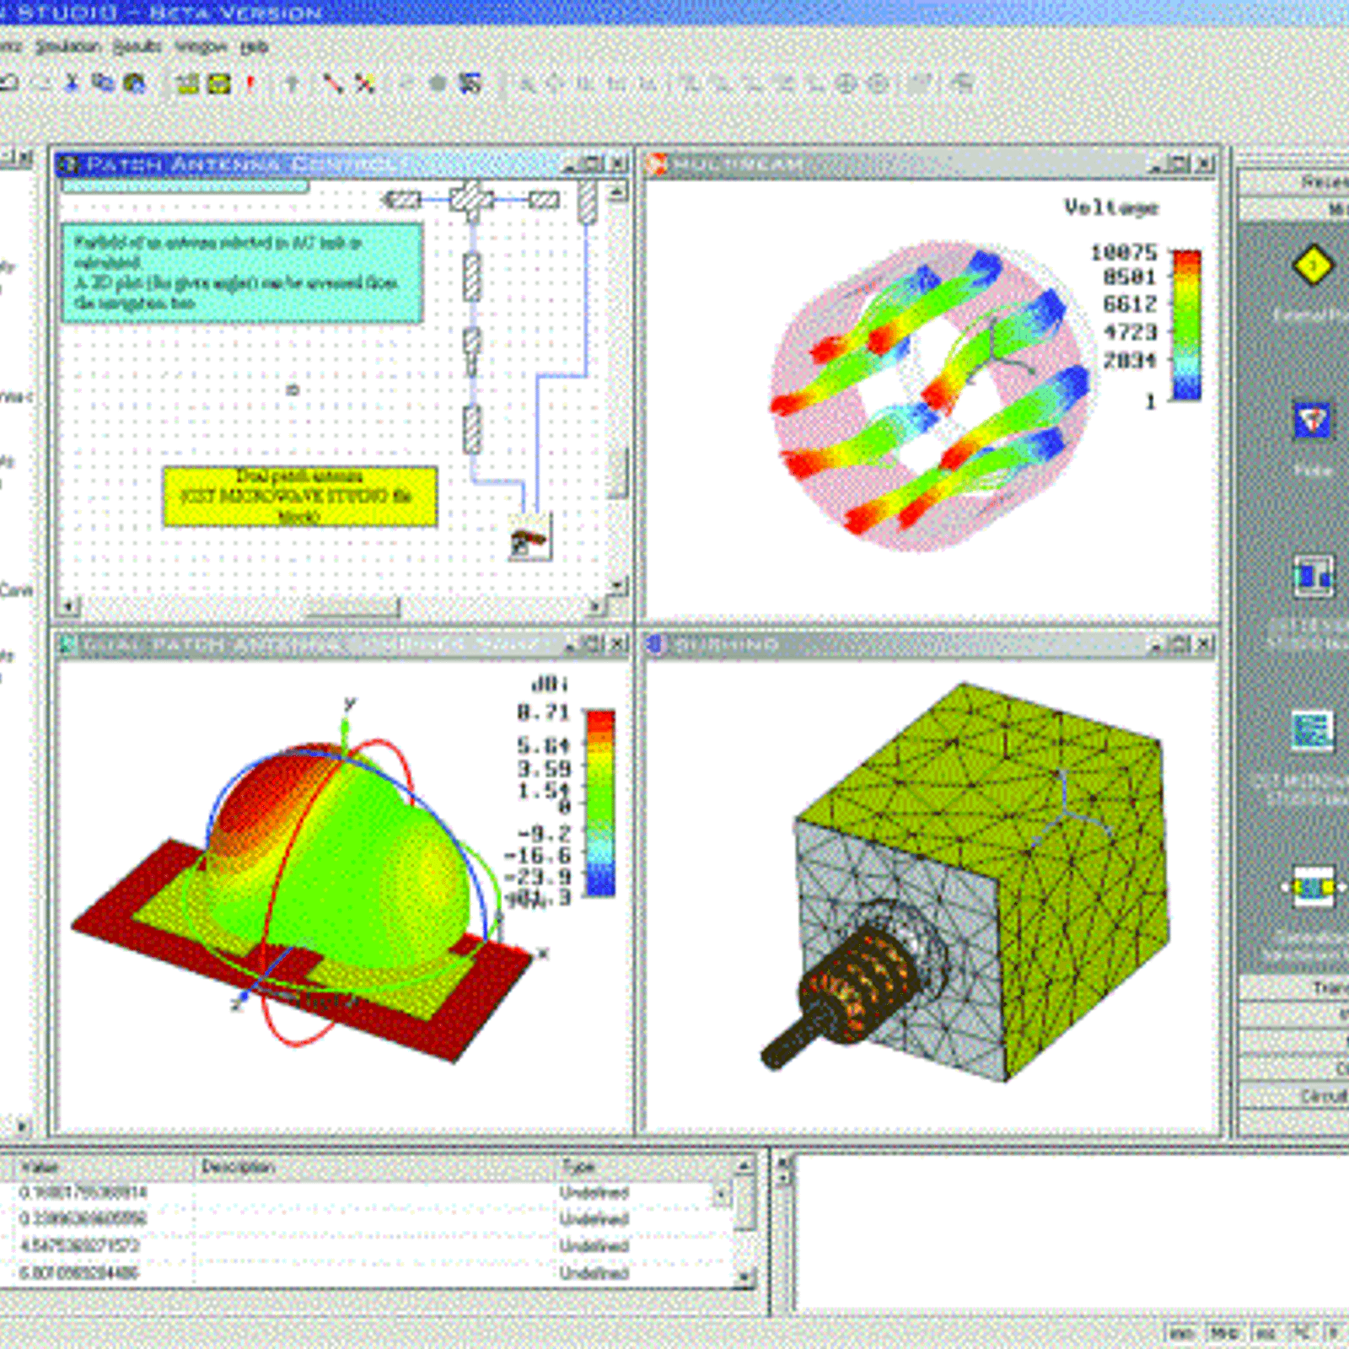Click the schematic's vertical scrollbar up arrow
Image resolution: width=1349 pixels, height=1349 pixels.
[x=618, y=193]
